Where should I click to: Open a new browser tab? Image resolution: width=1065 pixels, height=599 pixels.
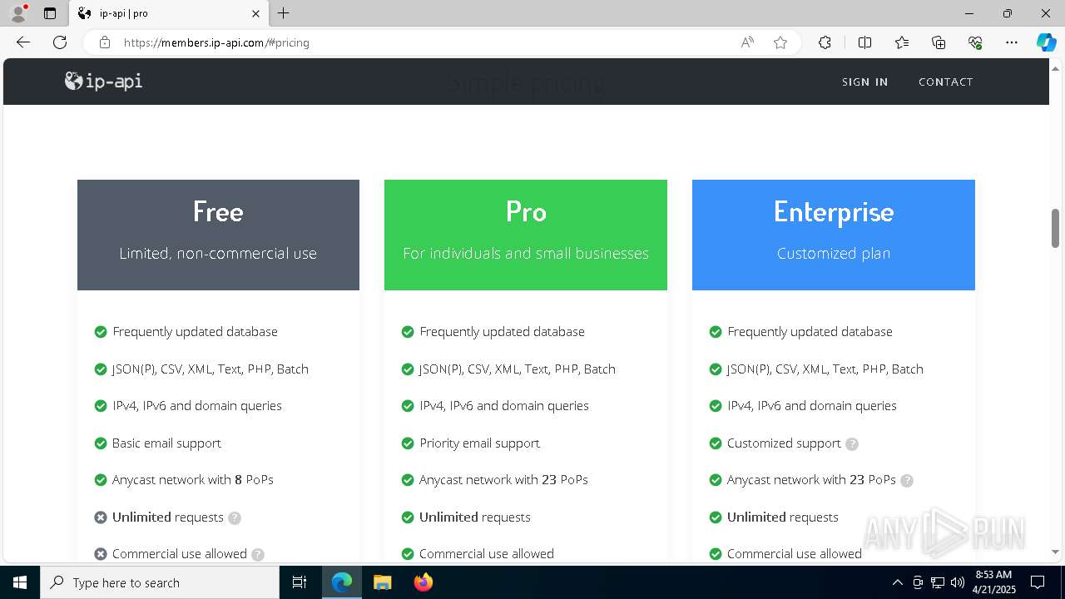click(x=284, y=13)
